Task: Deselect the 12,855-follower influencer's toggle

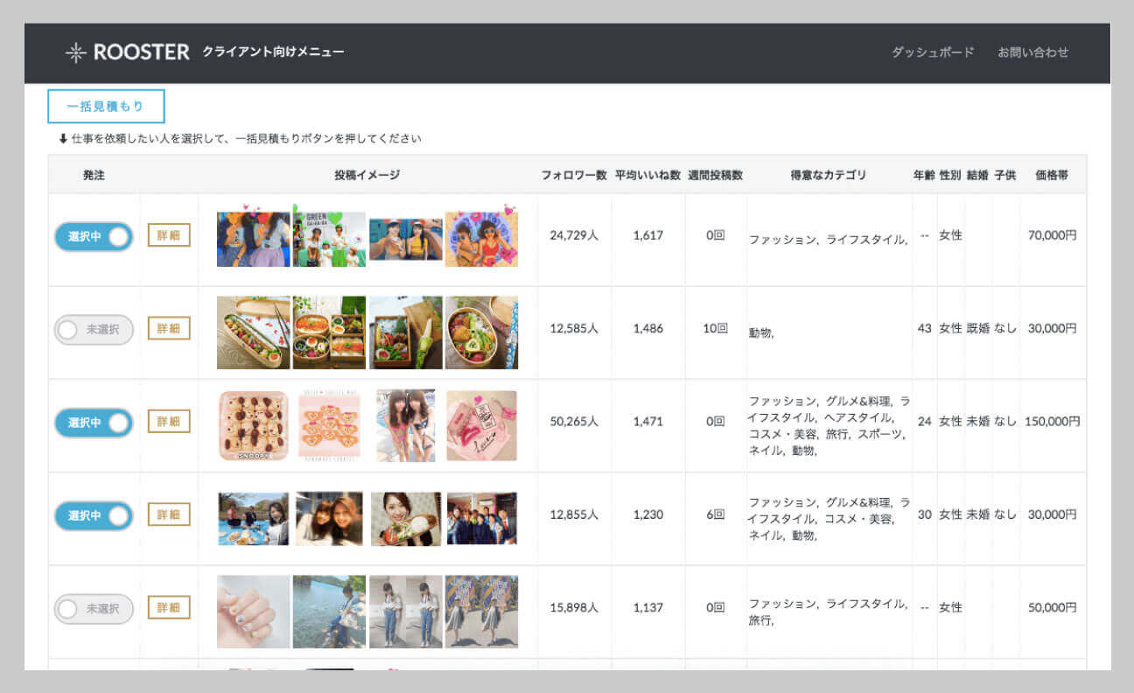Action: point(93,515)
